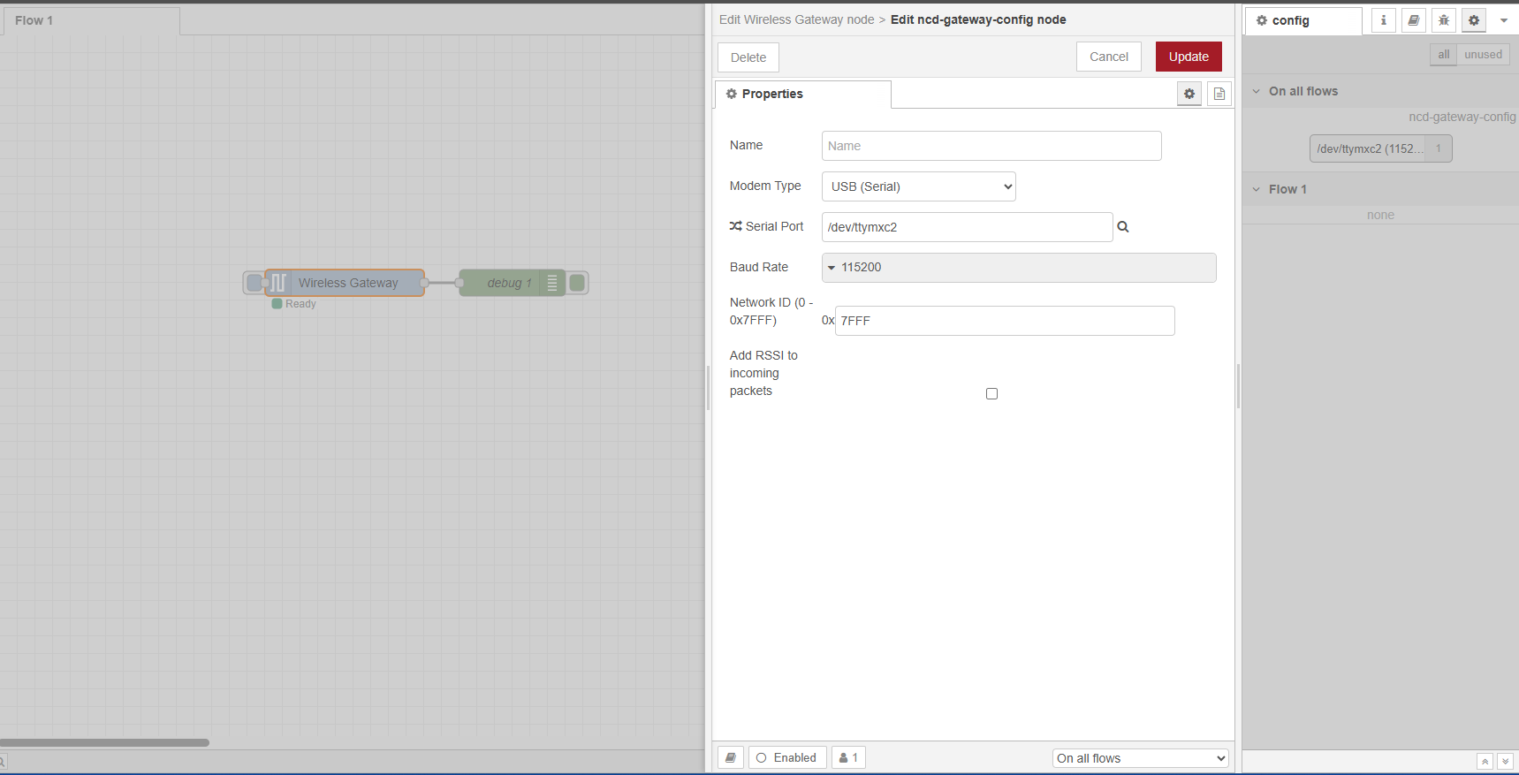Click the horizontal canvas scrollbar
Image resolution: width=1519 pixels, height=775 pixels.
click(104, 742)
